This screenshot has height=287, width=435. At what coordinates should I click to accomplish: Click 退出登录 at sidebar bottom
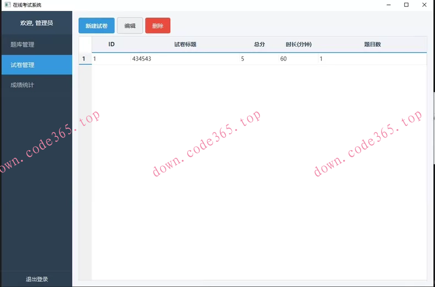click(37, 279)
